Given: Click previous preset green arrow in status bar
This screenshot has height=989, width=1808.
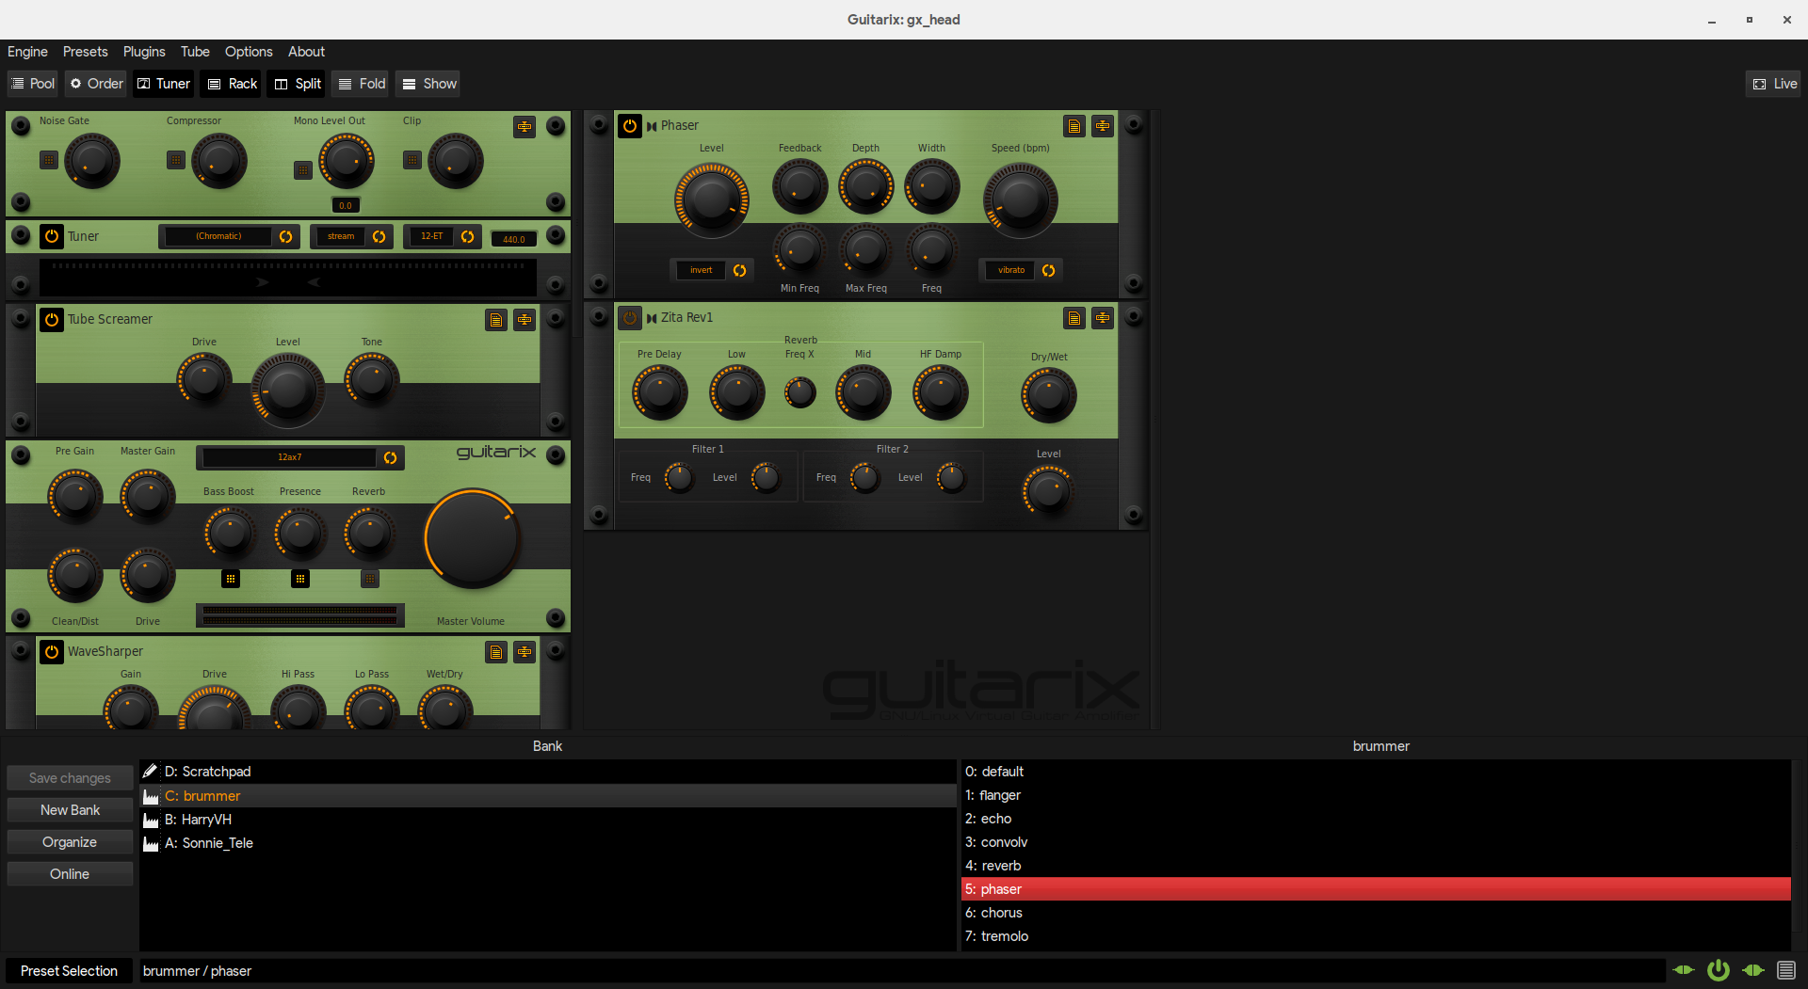Looking at the screenshot, I should (1684, 970).
